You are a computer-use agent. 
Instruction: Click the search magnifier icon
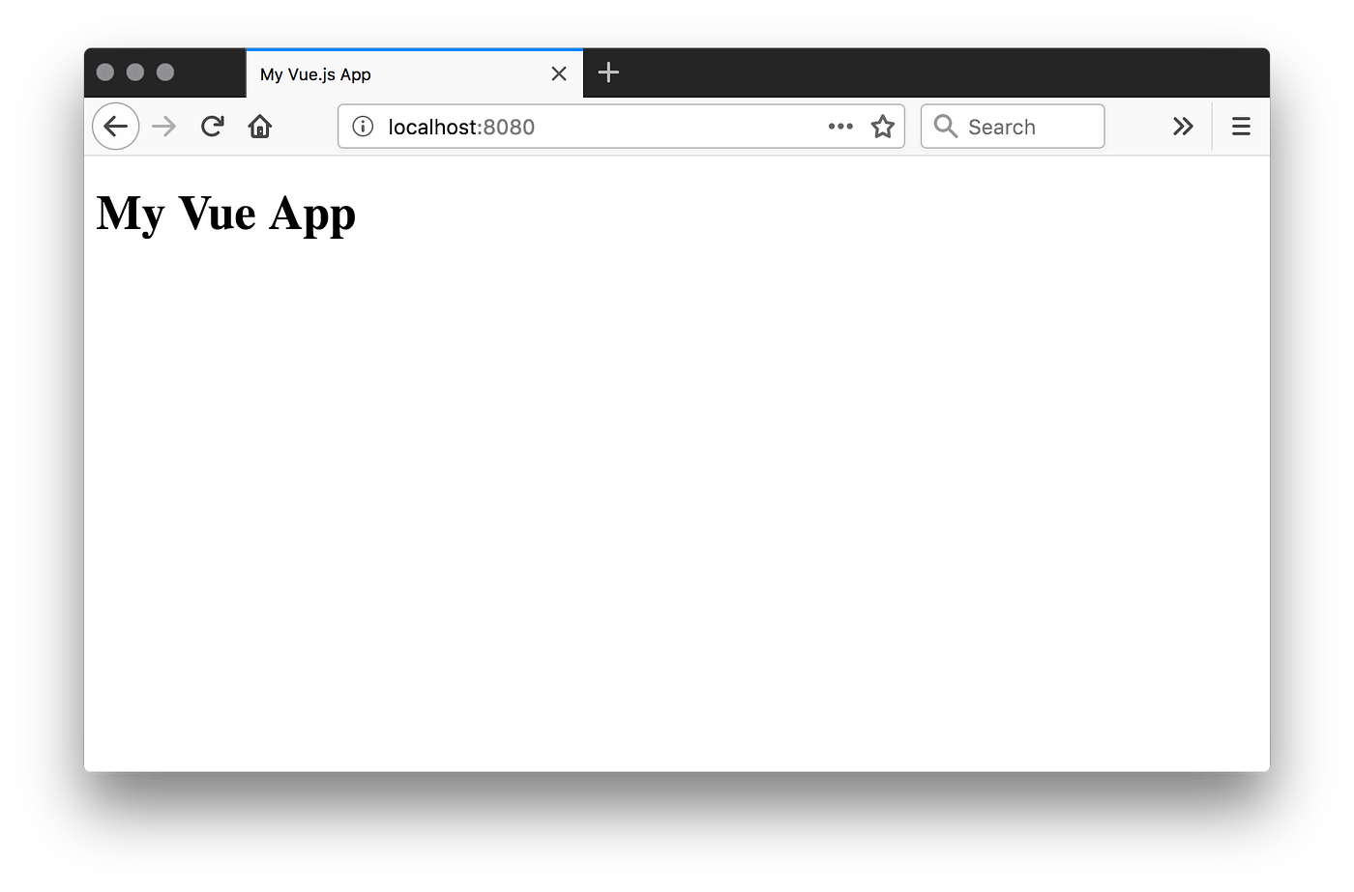tap(944, 126)
